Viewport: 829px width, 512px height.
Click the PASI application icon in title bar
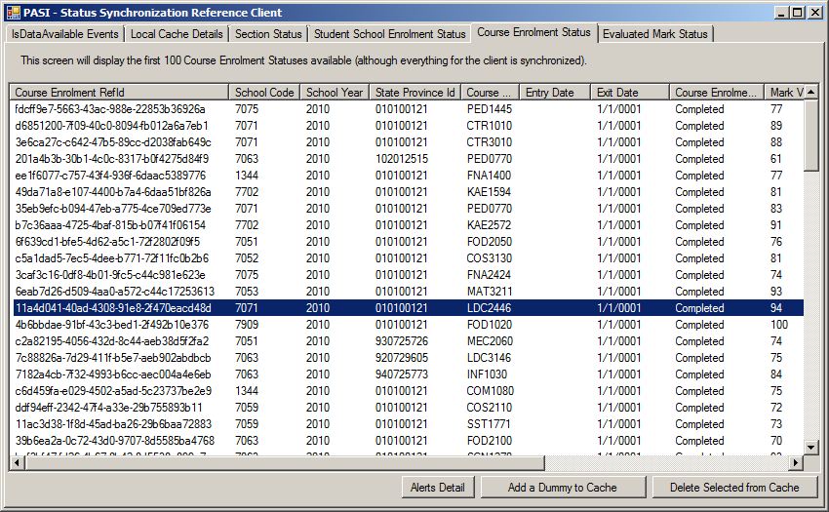tap(13, 12)
